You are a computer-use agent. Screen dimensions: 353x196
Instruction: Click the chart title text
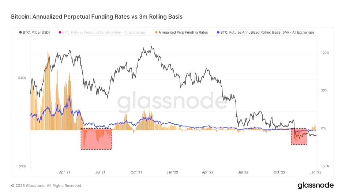[97, 17]
